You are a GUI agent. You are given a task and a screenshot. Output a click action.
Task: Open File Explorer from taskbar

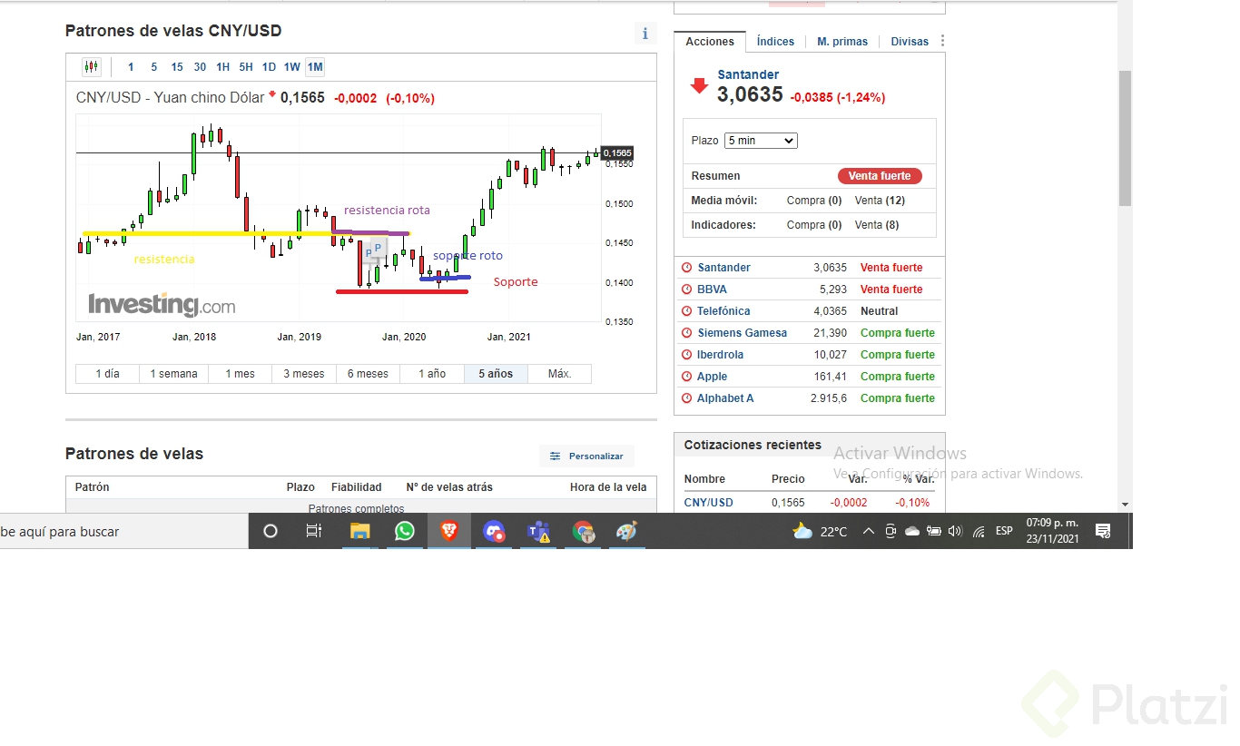pos(360,532)
